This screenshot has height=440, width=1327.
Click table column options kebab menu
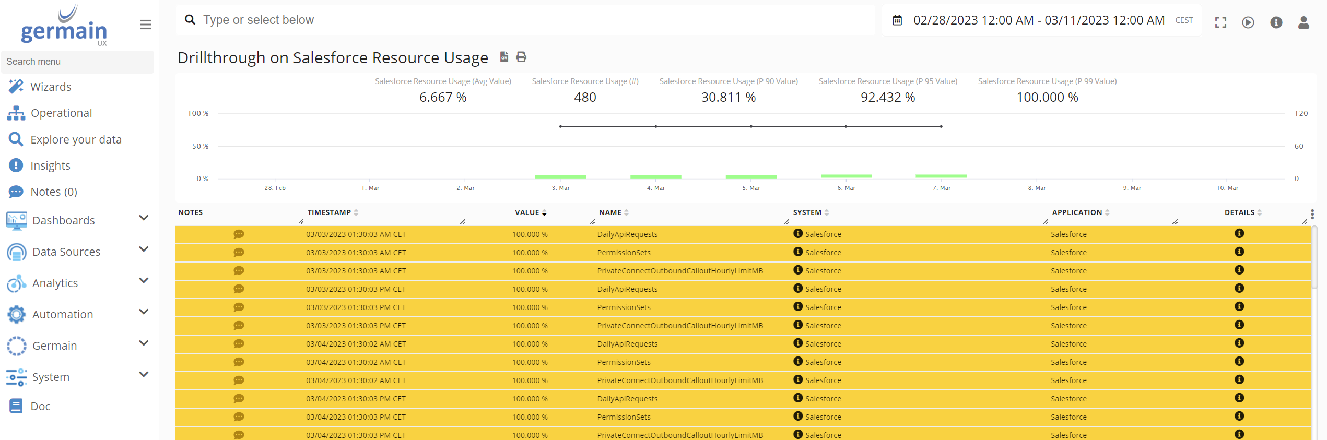pyautogui.click(x=1312, y=214)
